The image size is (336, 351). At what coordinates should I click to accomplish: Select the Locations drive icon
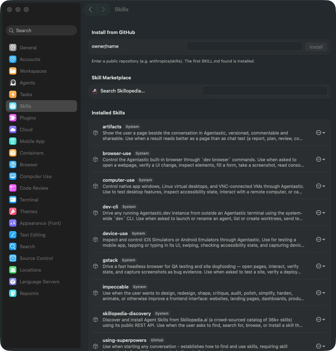tap(13, 270)
